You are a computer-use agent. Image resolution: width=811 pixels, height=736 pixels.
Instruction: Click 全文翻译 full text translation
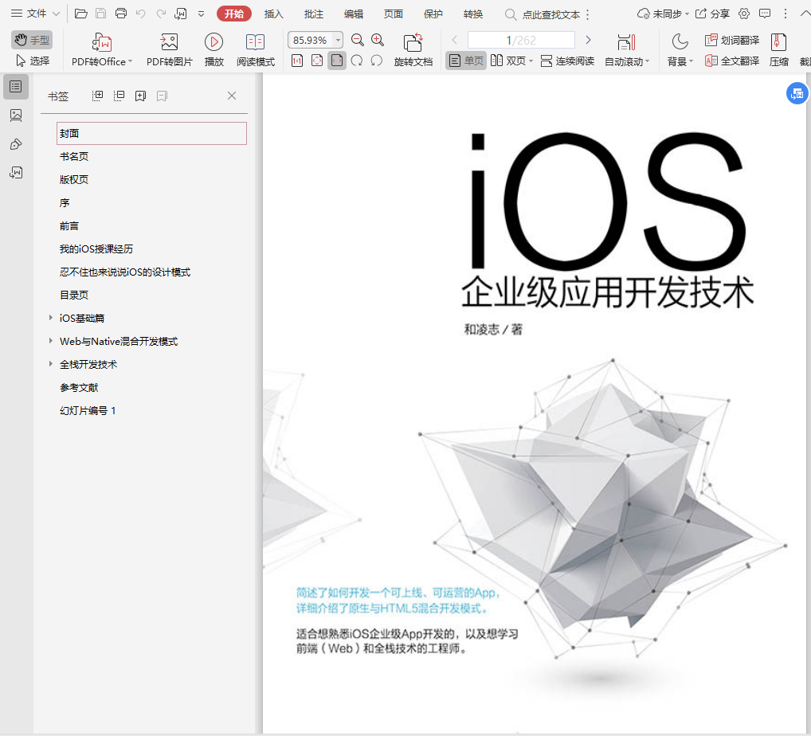tap(732, 61)
